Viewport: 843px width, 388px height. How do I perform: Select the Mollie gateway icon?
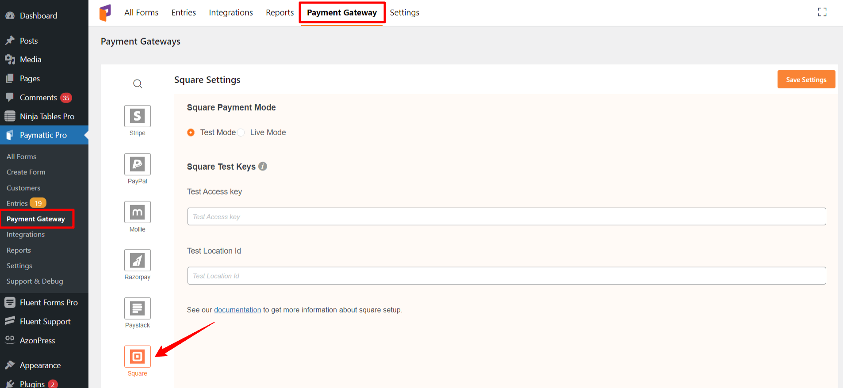coord(137,212)
